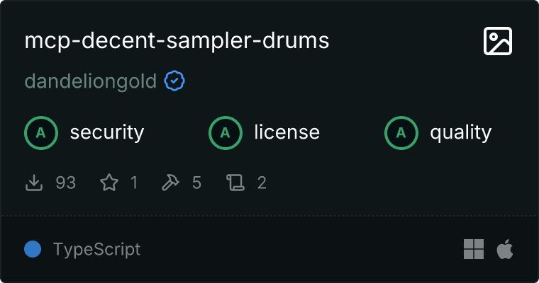Click the image placeholder icon
539x283 pixels.
[x=497, y=42]
